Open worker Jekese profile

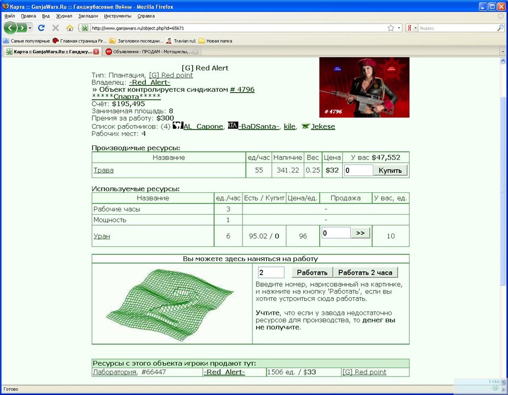pyautogui.click(x=323, y=126)
